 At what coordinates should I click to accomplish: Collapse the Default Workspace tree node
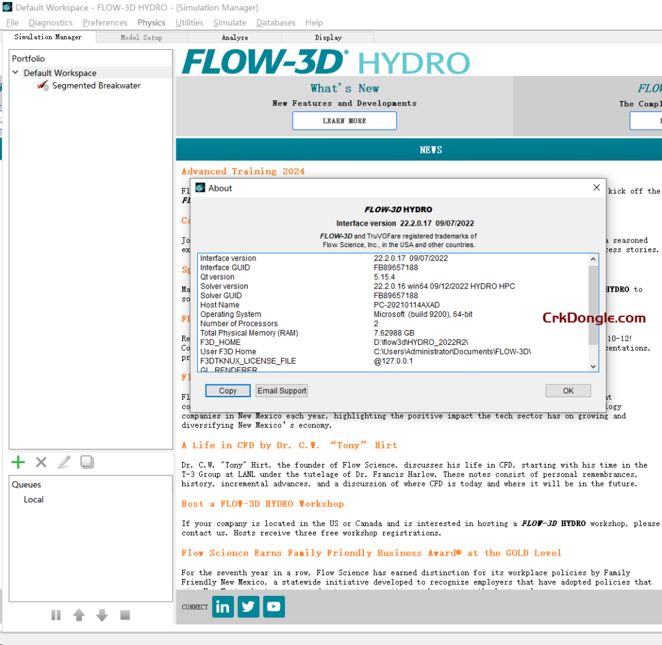pyautogui.click(x=15, y=73)
